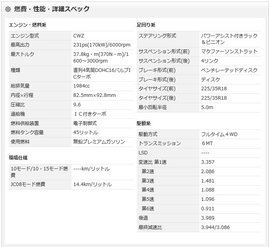Click the 燃料タンク容量 label

coord(27,132)
